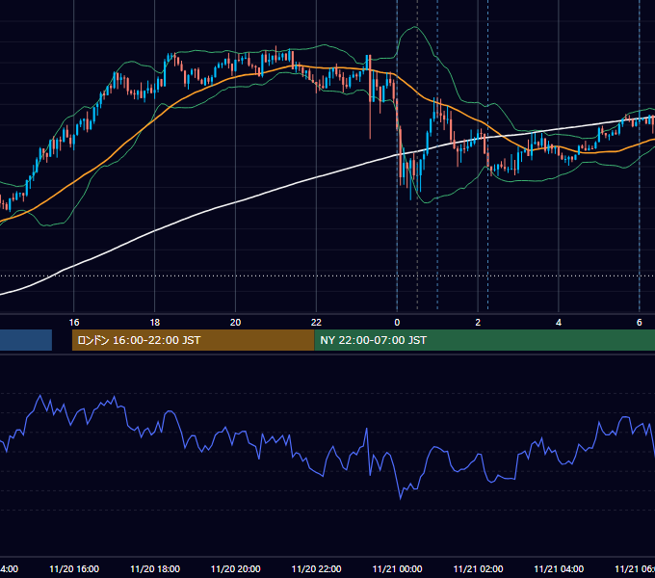
Task: Click the ロンドン 16:00-22:00 JST session bar
Action: point(193,340)
